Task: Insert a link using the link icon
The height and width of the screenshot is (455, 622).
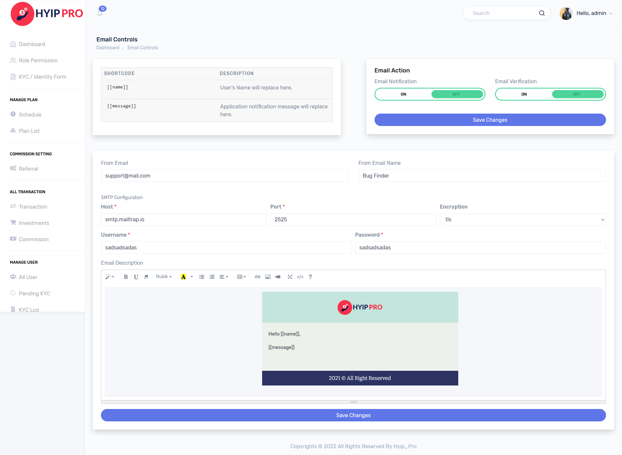Action: (258, 277)
